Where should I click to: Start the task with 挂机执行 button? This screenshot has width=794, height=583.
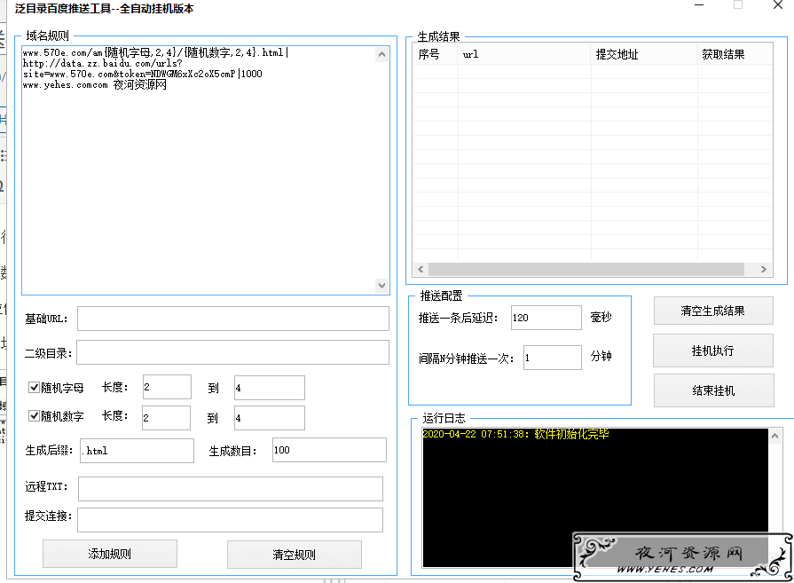point(713,351)
